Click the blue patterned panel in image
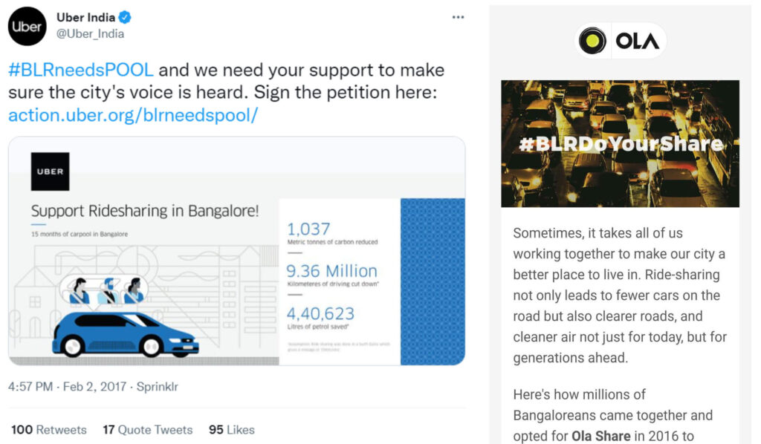 pos(433,281)
